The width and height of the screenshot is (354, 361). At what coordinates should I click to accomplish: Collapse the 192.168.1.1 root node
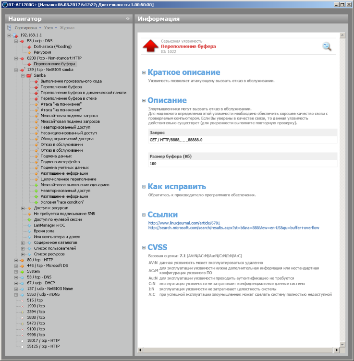tap(9, 35)
